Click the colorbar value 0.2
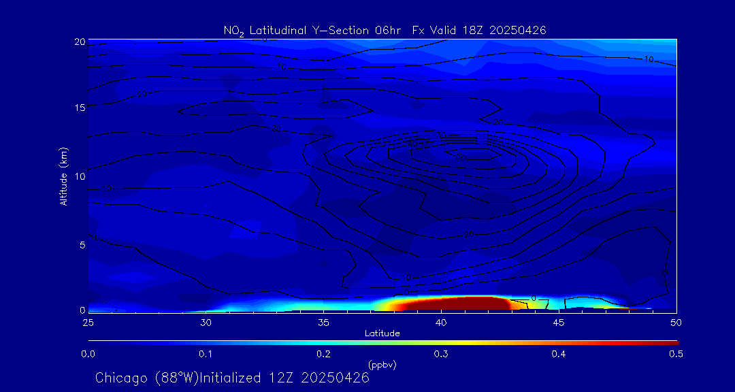Screen dimensions: 735x392 pos(323,354)
